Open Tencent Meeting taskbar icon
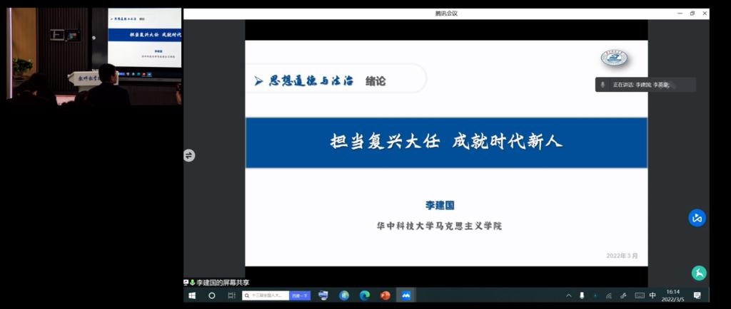731x309 pixels. 406,295
